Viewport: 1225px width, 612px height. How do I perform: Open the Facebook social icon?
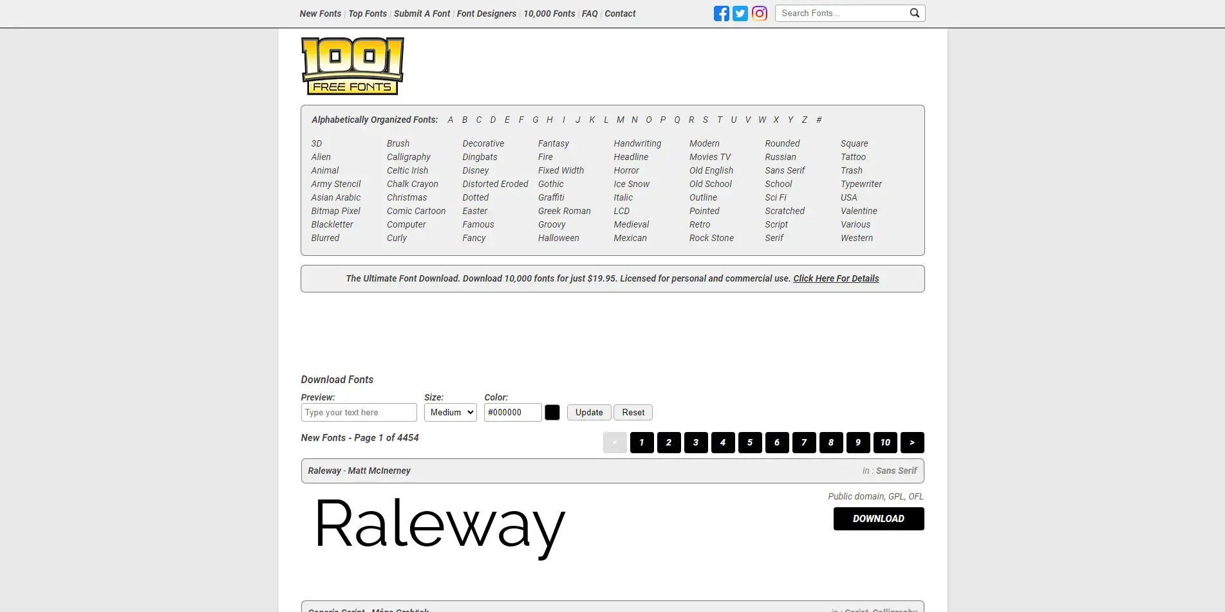[x=721, y=14]
